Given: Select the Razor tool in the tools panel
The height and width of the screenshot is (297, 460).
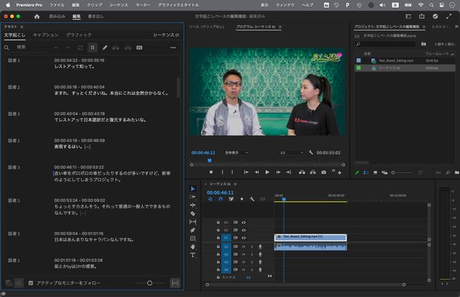Looking at the screenshot, I should [x=193, y=213].
